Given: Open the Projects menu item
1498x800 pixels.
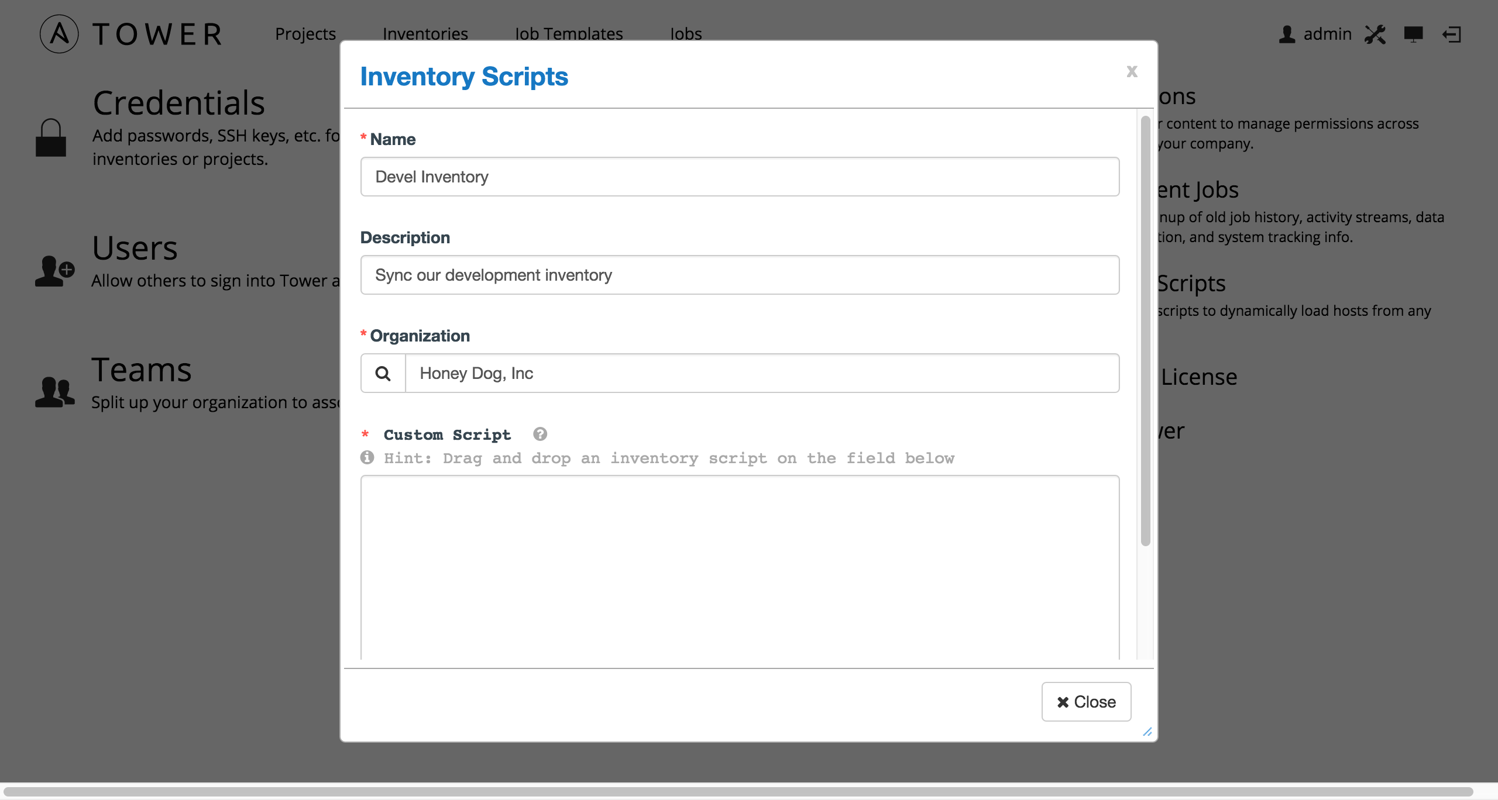Looking at the screenshot, I should click(305, 34).
